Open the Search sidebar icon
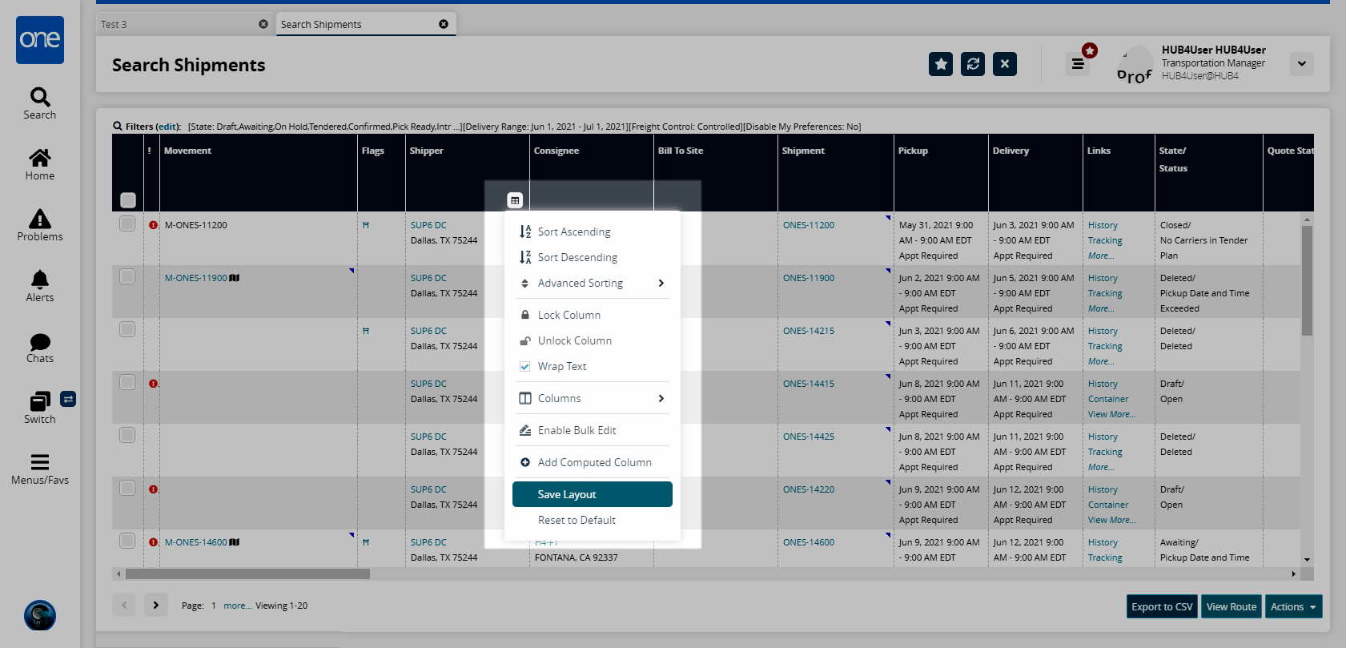 tap(40, 103)
